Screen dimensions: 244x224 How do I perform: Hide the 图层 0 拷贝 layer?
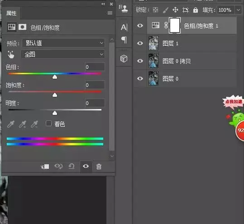pos(140,61)
